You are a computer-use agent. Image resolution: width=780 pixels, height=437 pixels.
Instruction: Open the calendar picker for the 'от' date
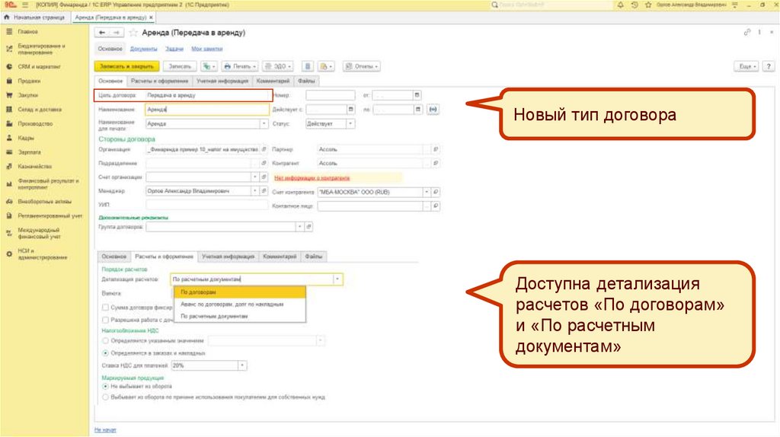417,95
